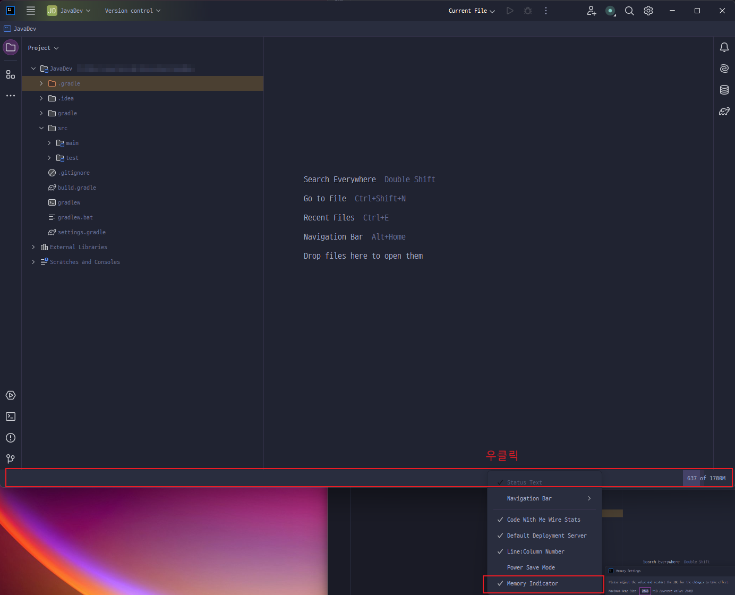Open the Problems tool window icon
Screen dimensions: 735x595
pos(11,438)
